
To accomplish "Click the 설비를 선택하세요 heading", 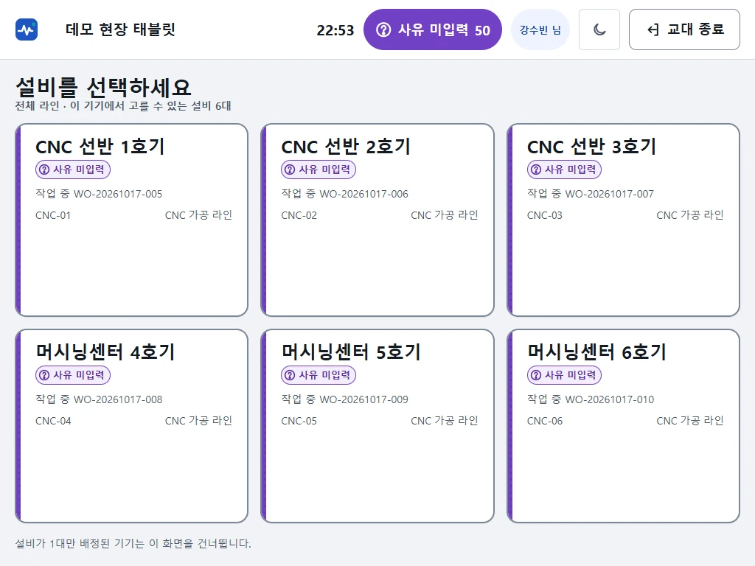I will tap(103, 87).
